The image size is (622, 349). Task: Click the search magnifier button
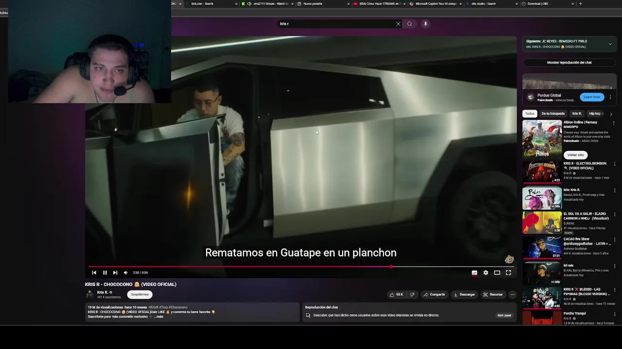[410, 24]
